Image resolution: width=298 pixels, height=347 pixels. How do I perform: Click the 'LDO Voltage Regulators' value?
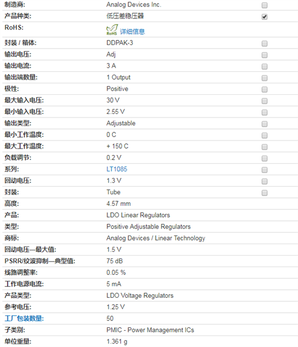[140, 296]
